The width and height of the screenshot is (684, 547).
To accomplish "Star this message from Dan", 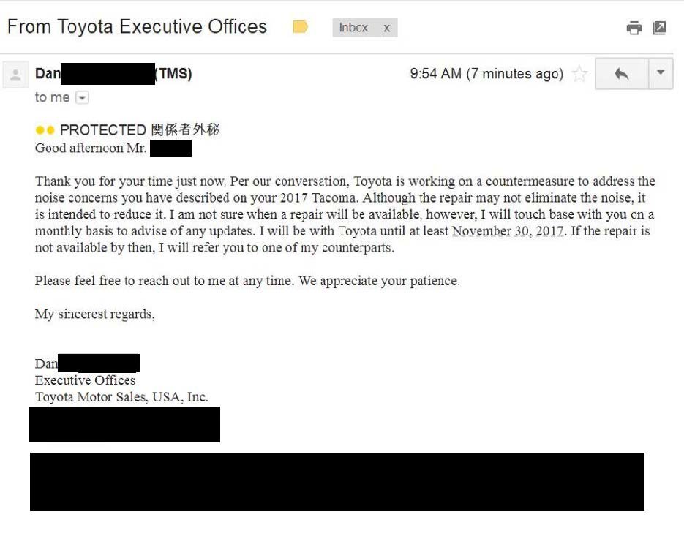I will (579, 73).
